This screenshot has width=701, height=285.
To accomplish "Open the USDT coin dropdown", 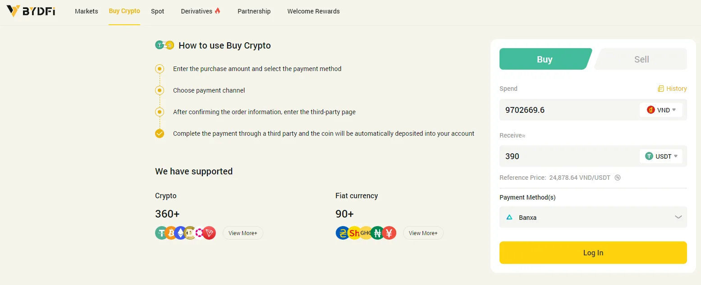I will [661, 156].
